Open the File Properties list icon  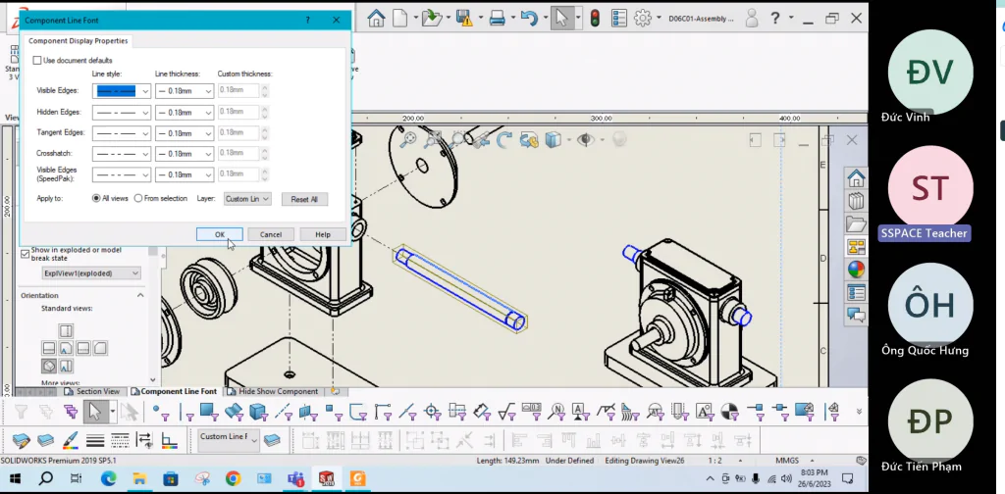point(618,18)
